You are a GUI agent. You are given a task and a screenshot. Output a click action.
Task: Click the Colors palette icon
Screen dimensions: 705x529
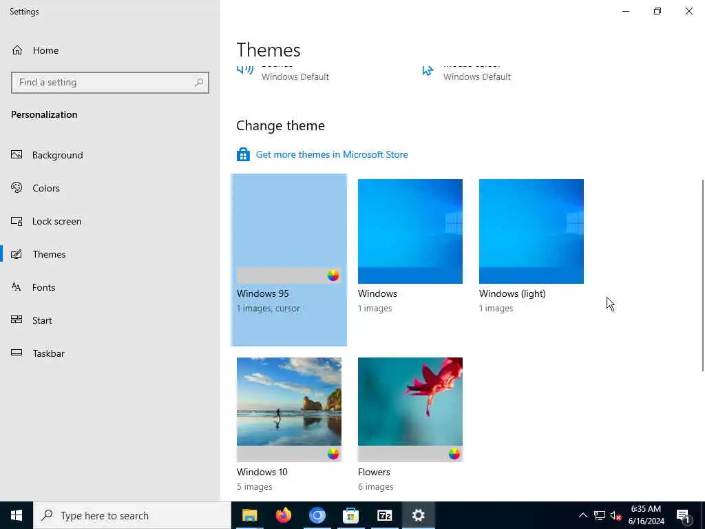17,187
